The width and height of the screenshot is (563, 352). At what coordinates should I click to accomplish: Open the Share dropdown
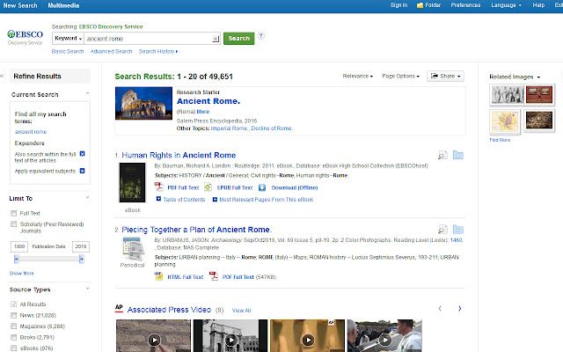445,77
